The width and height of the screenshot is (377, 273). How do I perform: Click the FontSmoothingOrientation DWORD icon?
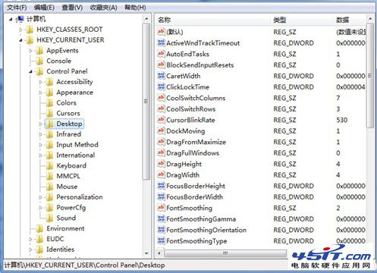pyautogui.click(x=161, y=230)
